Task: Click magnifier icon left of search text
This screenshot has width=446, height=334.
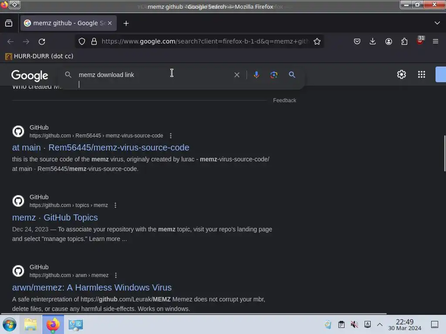Action: pyautogui.click(x=68, y=75)
